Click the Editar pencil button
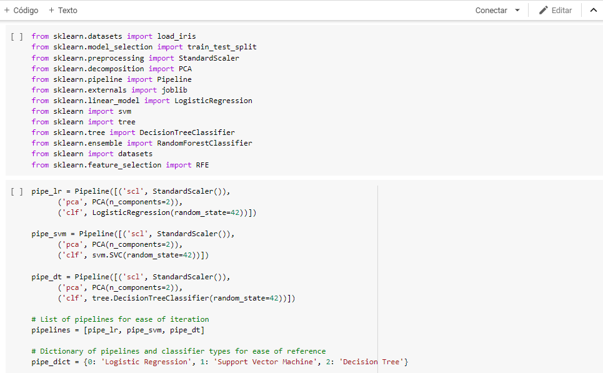603x373 pixels. pos(556,11)
